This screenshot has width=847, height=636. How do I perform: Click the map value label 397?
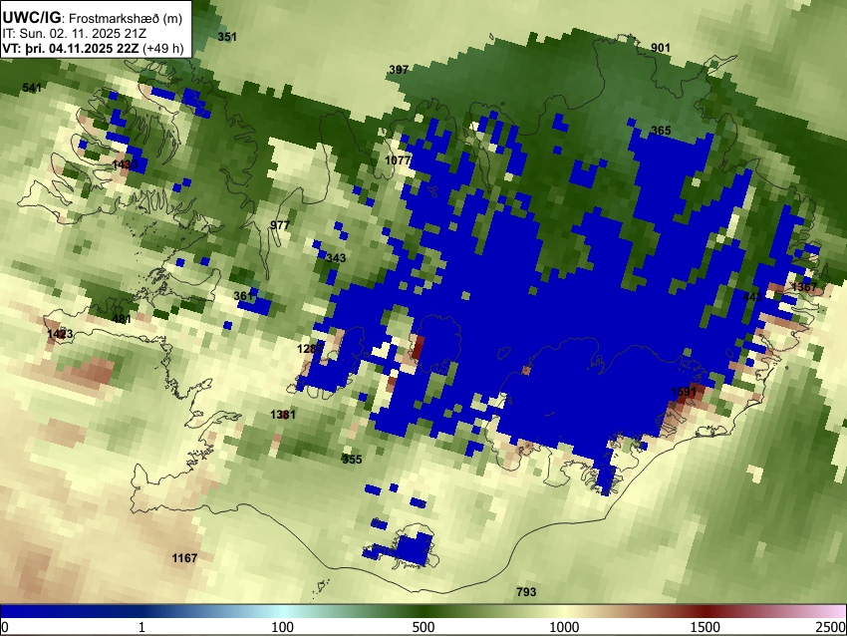point(399,70)
